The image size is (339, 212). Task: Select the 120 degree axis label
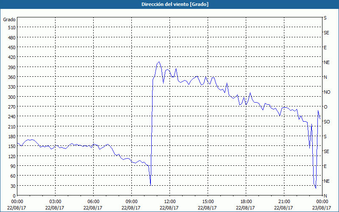click(12, 156)
